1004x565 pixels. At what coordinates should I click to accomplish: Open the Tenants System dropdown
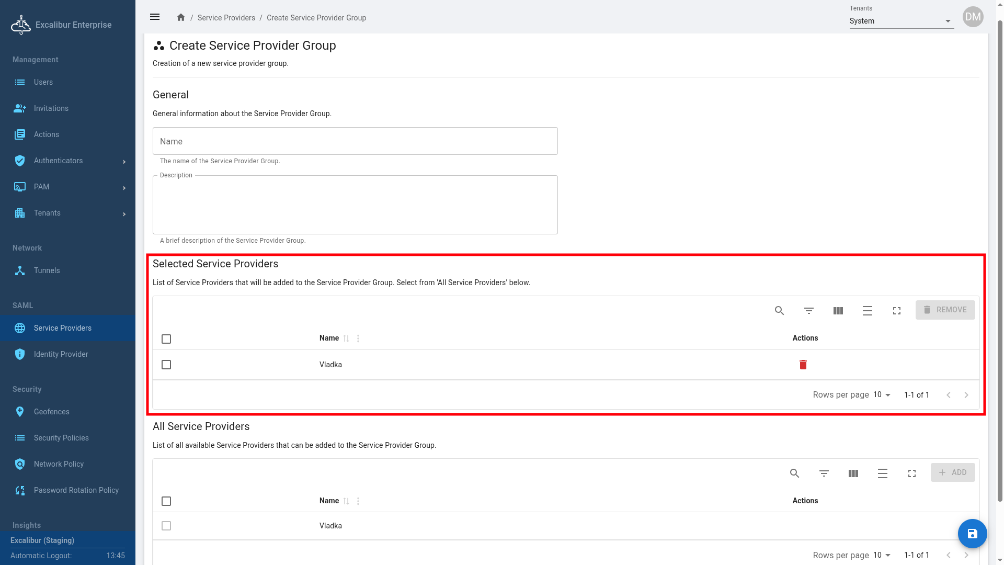[901, 21]
